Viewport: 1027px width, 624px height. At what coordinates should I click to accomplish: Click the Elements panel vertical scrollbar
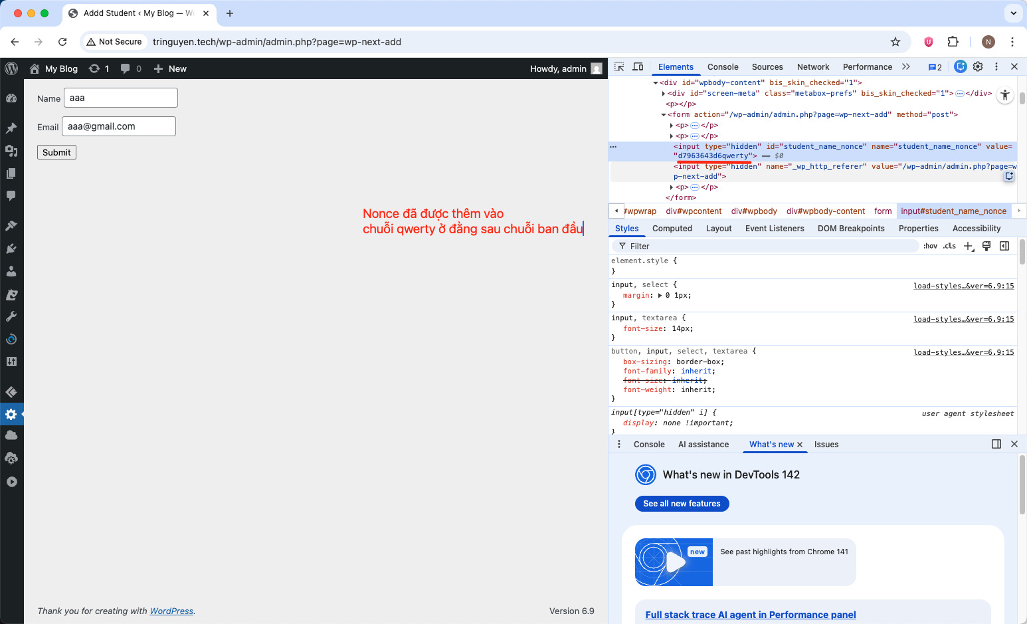click(1022, 98)
